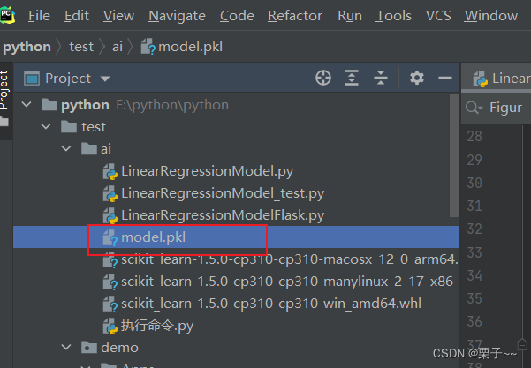
Task: Click the search magnifier icon in editor
Action: point(474,107)
